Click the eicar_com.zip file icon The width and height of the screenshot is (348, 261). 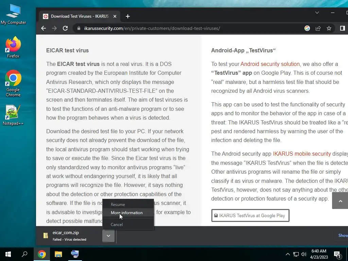click(46, 236)
